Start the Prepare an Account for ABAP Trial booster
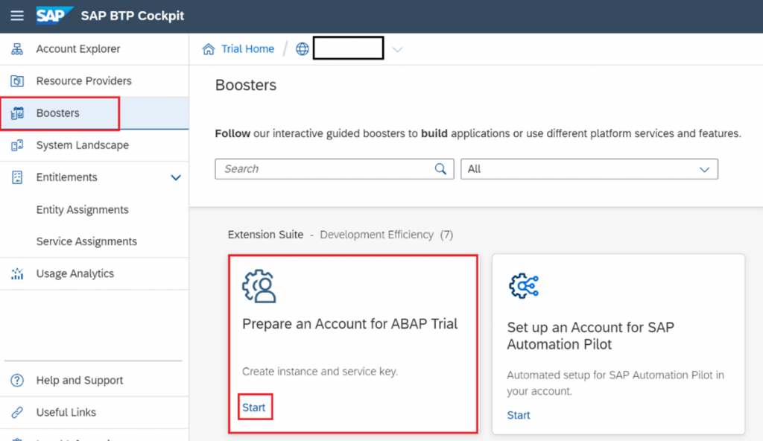The width and height of the screenshot is (763, 441). [x=254, y=407]
